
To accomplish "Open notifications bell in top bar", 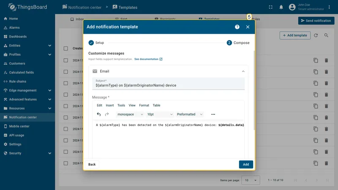I will click(x=281, y=7).
